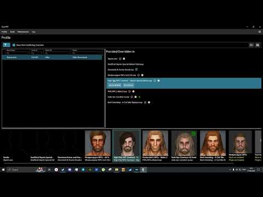The height and width of the screenshot is (197, 263).
Task: Click the square icon beside the Stormcloak armor plugin
Action: [136, 69]
